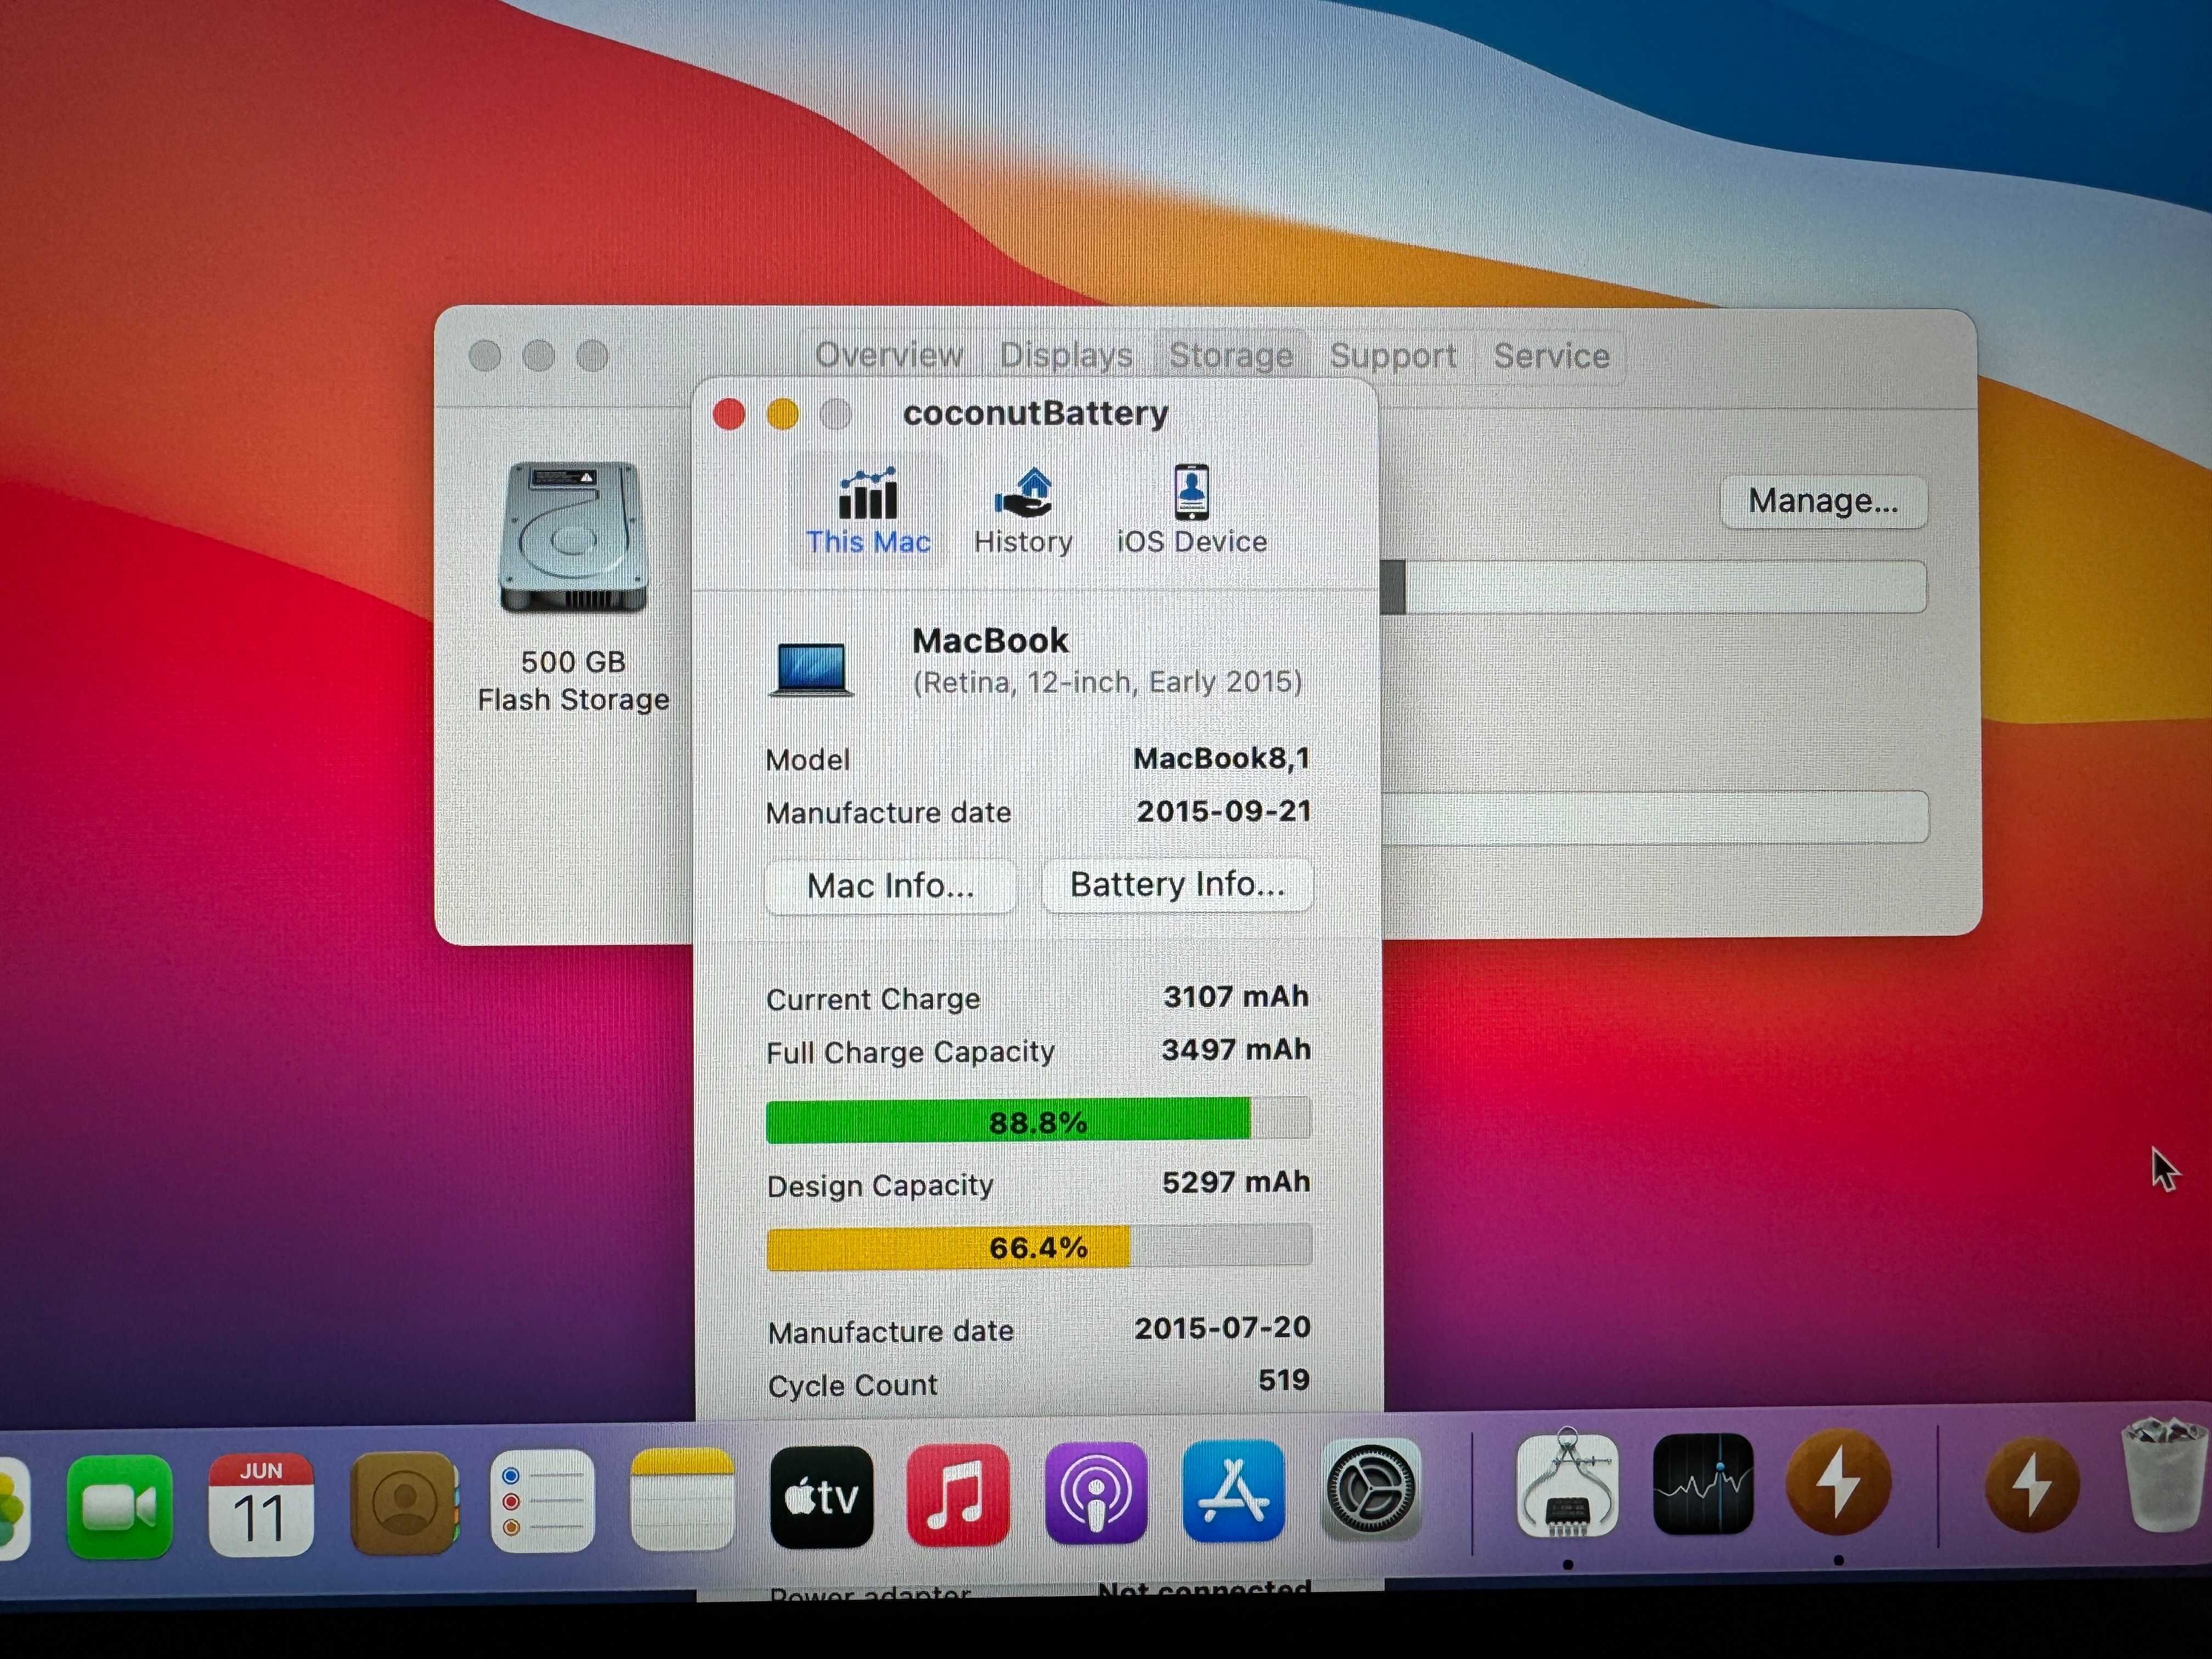Select the Storage tab in About This Mac
2212x1659 pixels.
(1231, 355)
